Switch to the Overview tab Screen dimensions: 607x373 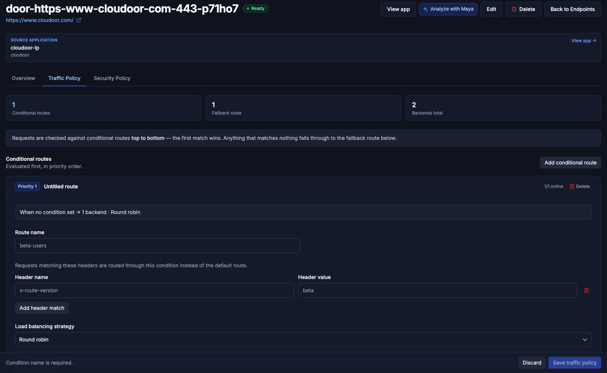point(24,78)
